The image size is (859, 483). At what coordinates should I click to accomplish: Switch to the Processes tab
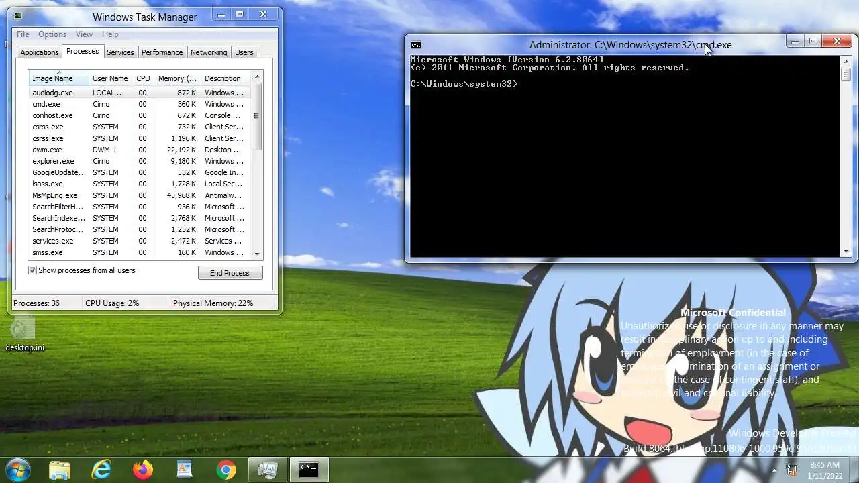pyautogui.click(x=83, y=52)
